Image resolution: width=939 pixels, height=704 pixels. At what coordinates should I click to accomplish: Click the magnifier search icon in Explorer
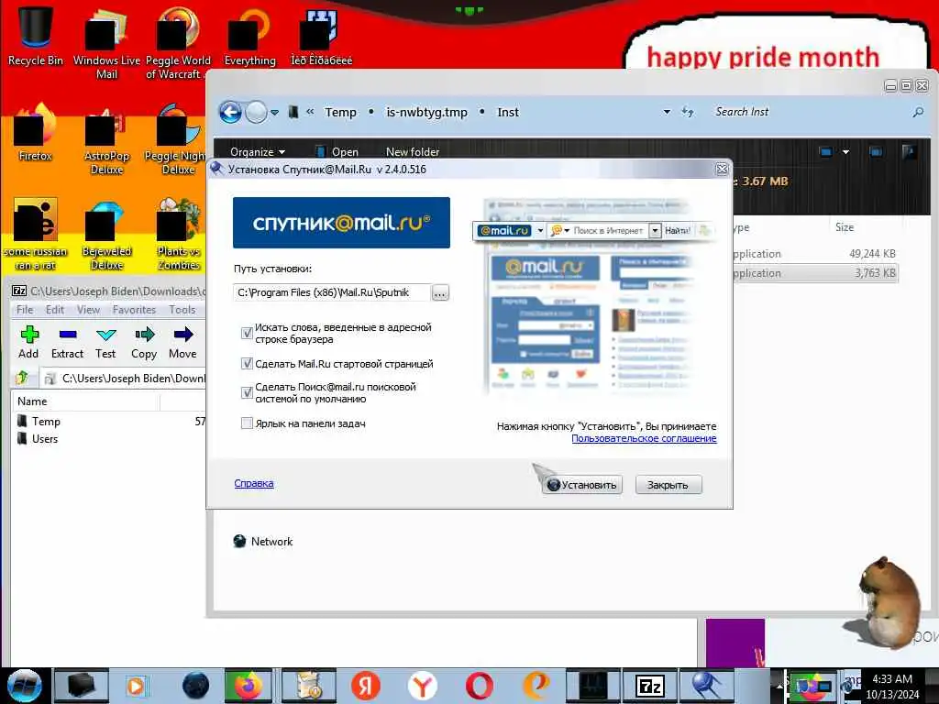click(918, 112)
